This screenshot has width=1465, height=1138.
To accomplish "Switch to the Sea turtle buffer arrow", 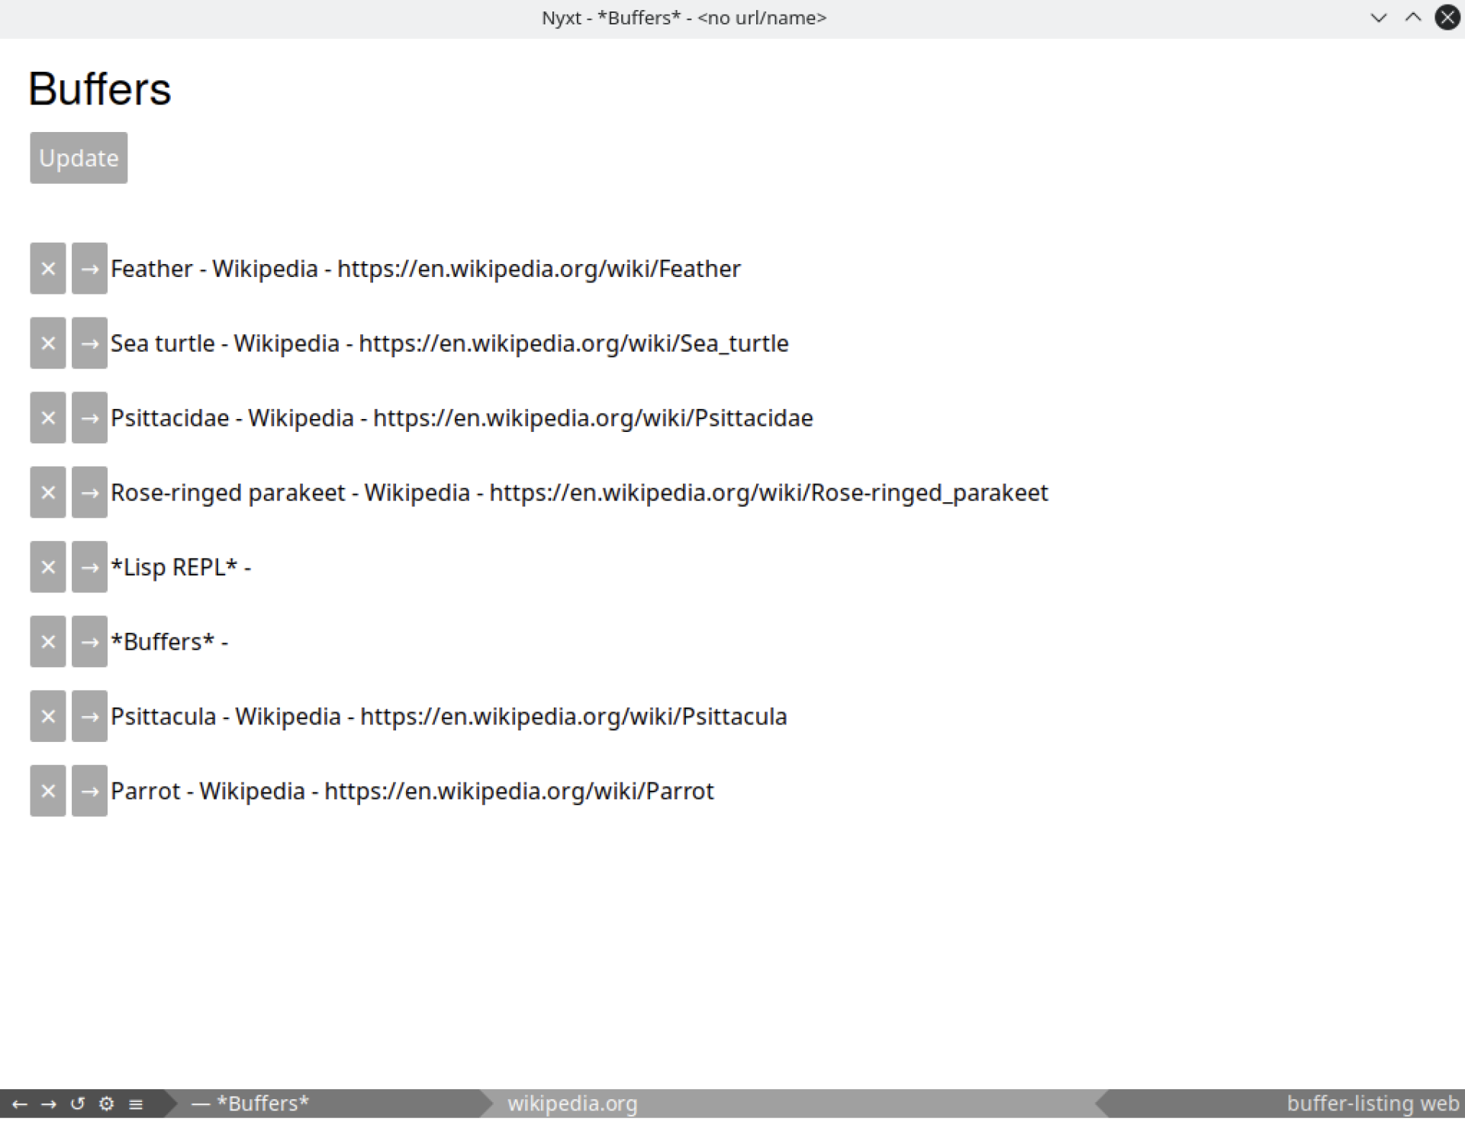I will click(x=89, y=343).
